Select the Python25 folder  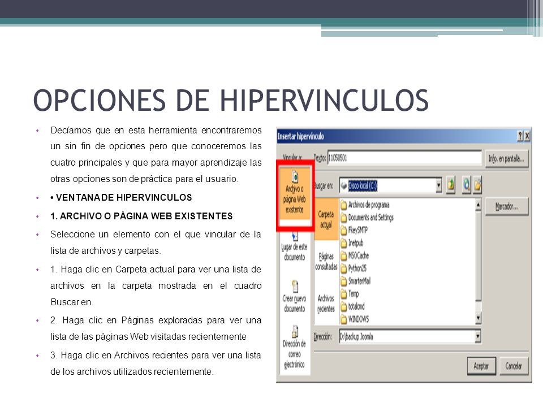(354, 268)
